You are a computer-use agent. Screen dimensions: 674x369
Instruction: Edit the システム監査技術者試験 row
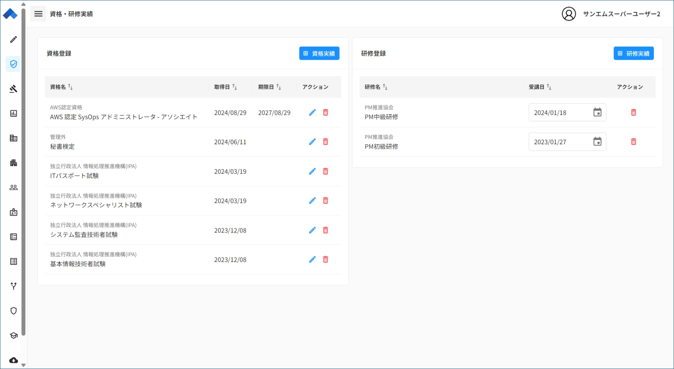point(313,230)
